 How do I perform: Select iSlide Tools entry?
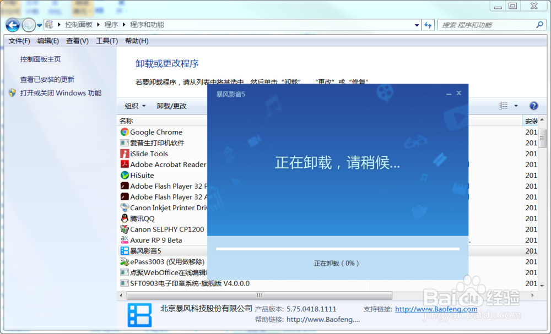coord(149,154)
